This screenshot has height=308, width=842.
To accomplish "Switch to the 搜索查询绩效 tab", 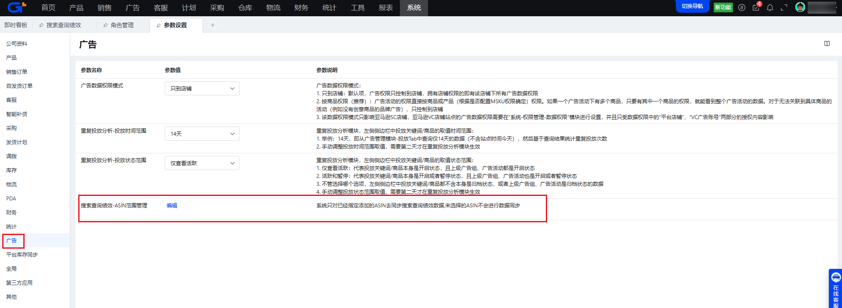I will [x=63, y=25].
